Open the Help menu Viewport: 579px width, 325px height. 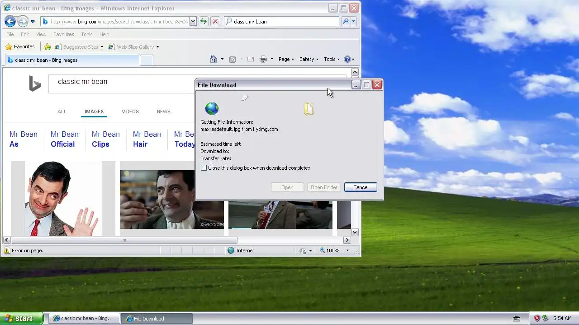[104, 34]
